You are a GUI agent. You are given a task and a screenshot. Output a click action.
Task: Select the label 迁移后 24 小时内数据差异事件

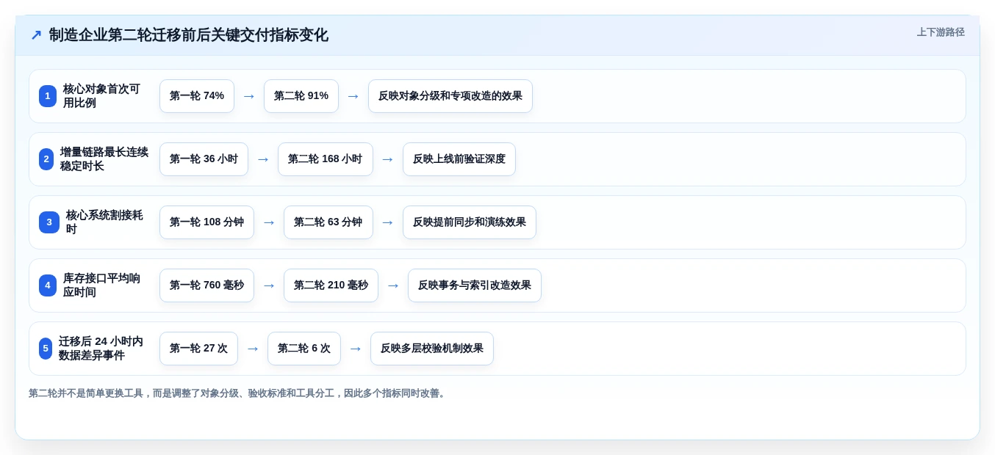tap(101, 349)
